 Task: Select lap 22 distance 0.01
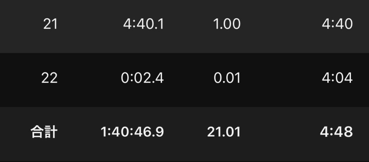(227, 78)
